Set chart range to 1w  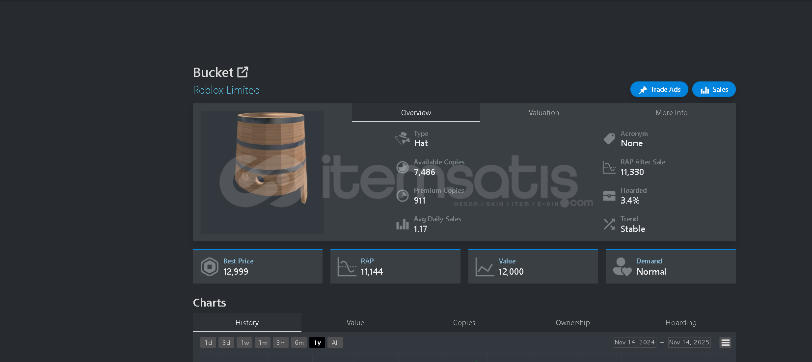point(244,342)
